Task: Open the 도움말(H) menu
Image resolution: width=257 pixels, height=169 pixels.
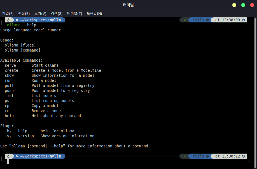Action: pyautogui.click(x=94, y=14)
